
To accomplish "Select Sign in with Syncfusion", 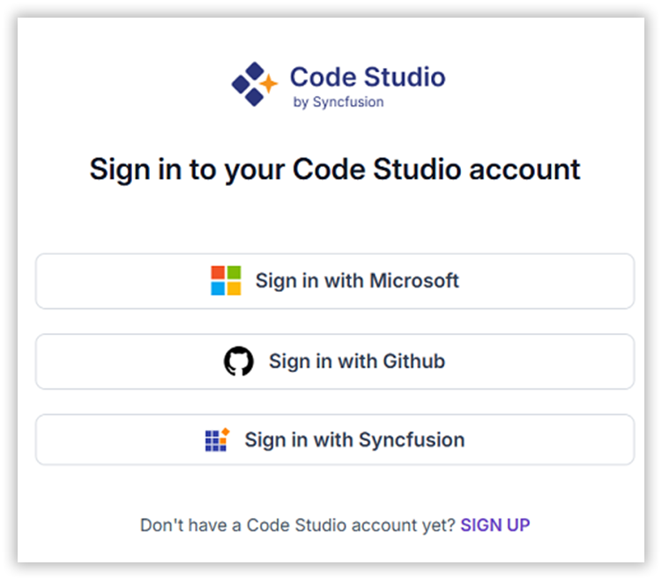I will pos(335,440).
